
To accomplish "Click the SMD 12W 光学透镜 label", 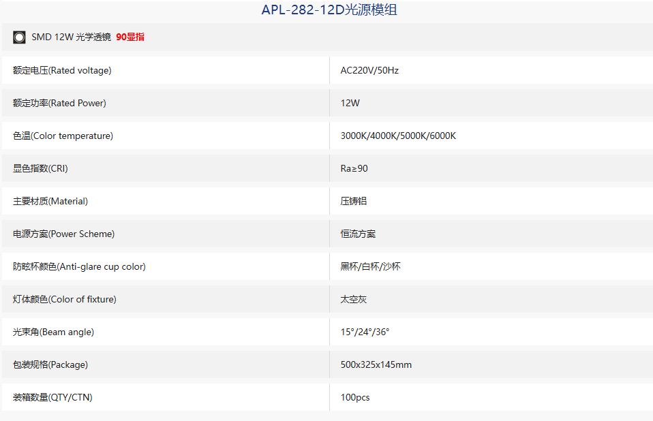I will coord(71,37).
